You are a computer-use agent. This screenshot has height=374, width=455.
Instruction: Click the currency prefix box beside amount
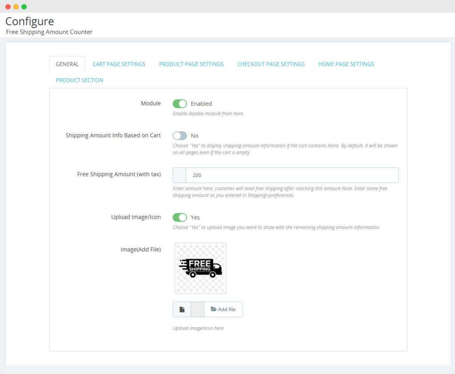[179, 175]
